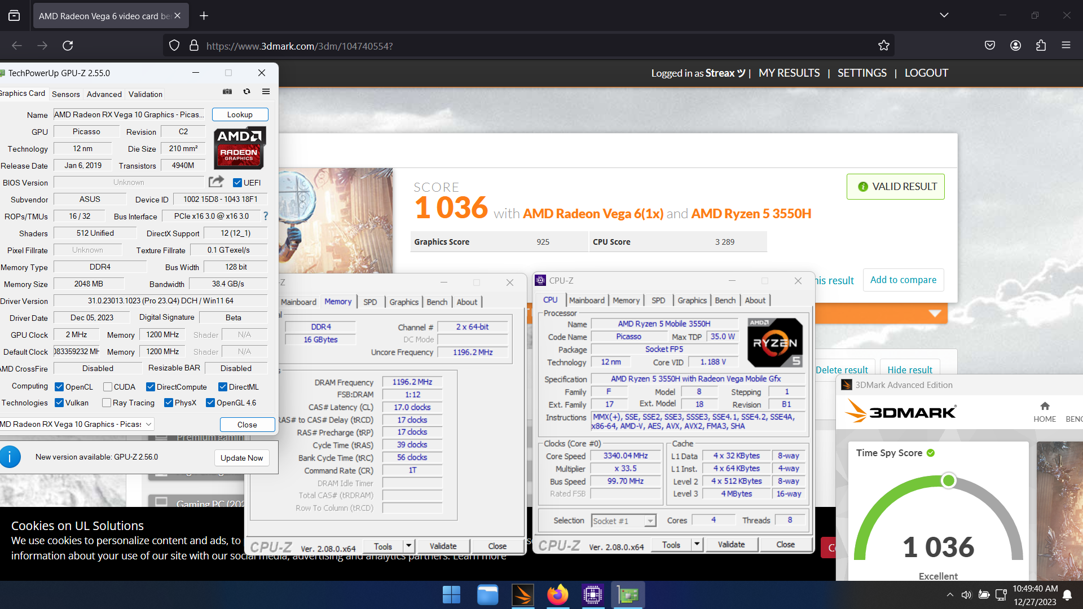Click the volume icon in system tray
Viewport: 1083px width, 609px height.
point(966,595)
